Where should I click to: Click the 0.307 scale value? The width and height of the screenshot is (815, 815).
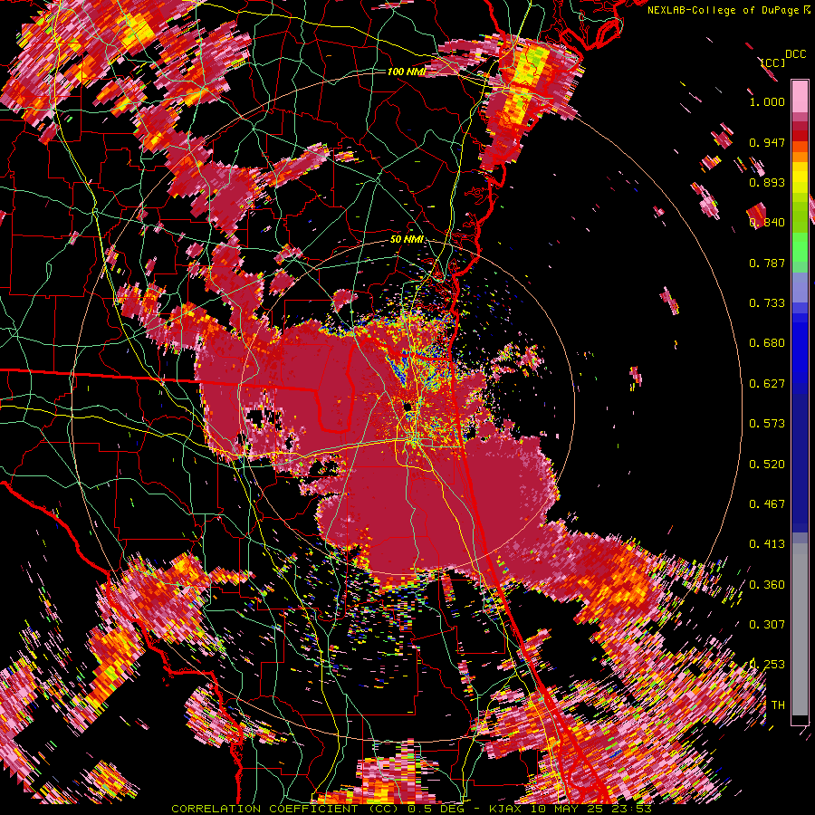pos(767,625)
